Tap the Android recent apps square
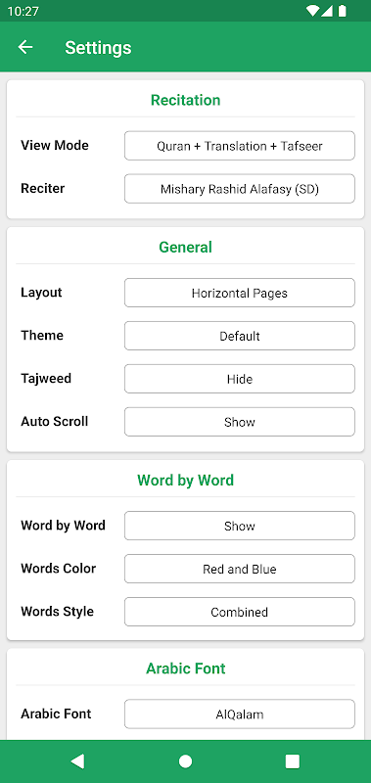371x783 pixels. [x=292, y=761]
